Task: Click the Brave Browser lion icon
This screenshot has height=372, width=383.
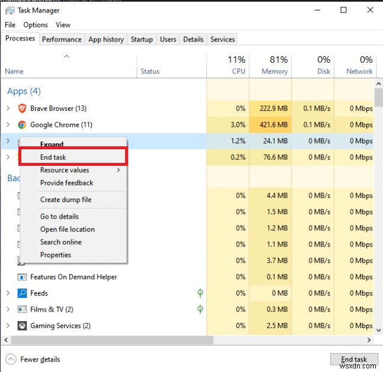Action: [22, 108]
